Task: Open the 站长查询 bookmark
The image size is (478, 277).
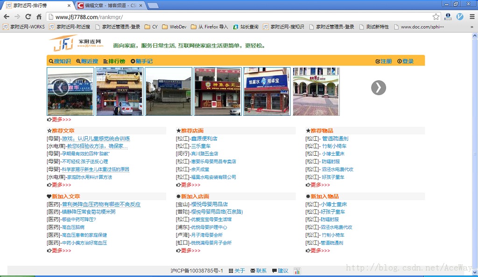Action: point(246,27)
